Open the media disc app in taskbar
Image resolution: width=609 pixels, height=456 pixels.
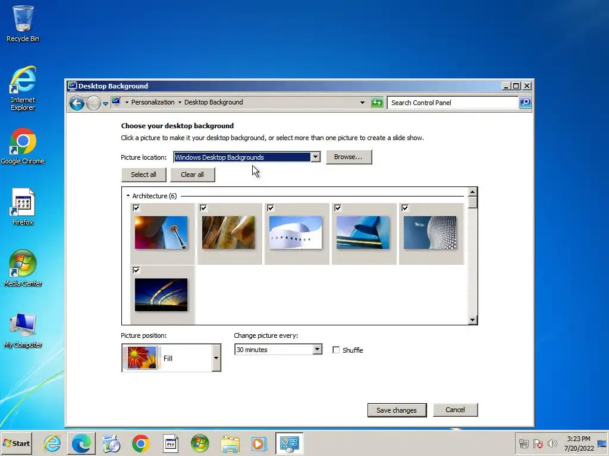click(111, 444)
